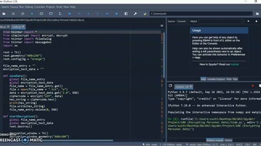
Task: Execute current line debug step icon
Action: (x=79, y=14)
